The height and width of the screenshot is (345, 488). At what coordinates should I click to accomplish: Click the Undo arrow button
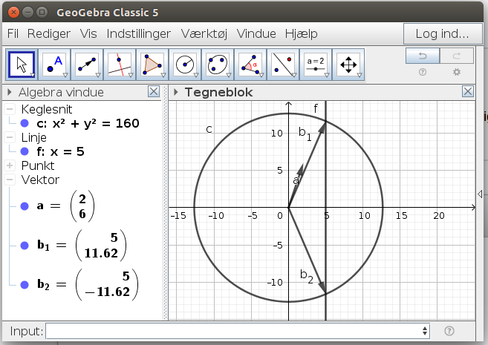tap(423, 56)
